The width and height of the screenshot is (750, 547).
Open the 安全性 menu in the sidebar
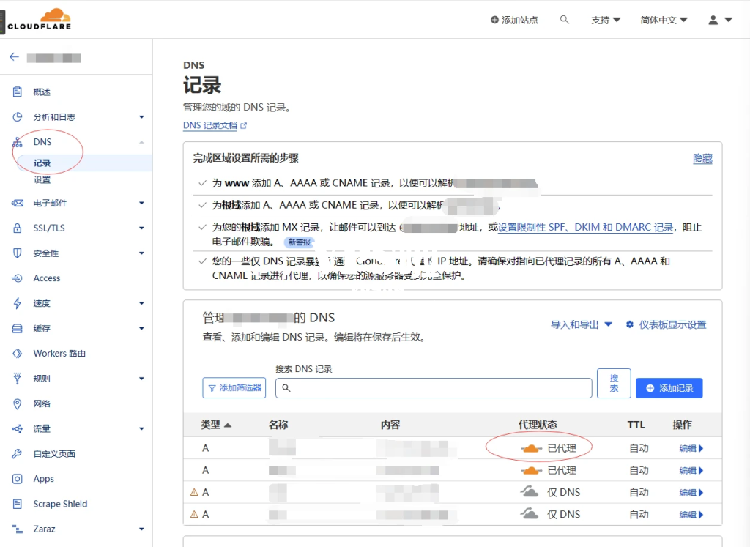47,253
